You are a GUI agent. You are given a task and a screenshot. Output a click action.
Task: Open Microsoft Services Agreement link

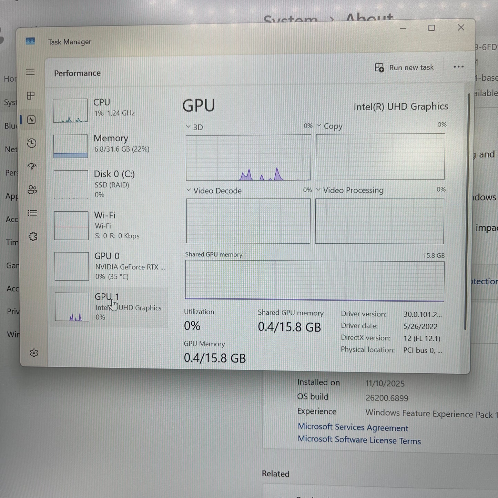coord(353,427)
